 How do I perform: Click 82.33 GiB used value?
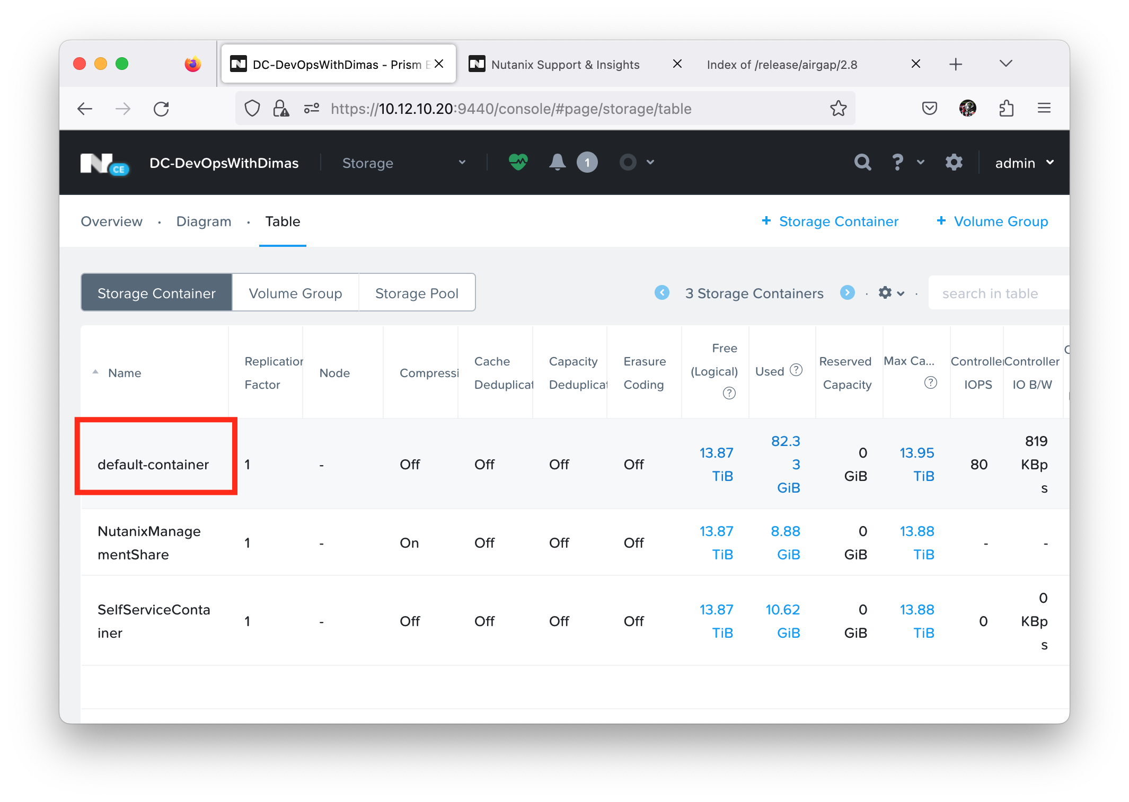coord(785,464)
